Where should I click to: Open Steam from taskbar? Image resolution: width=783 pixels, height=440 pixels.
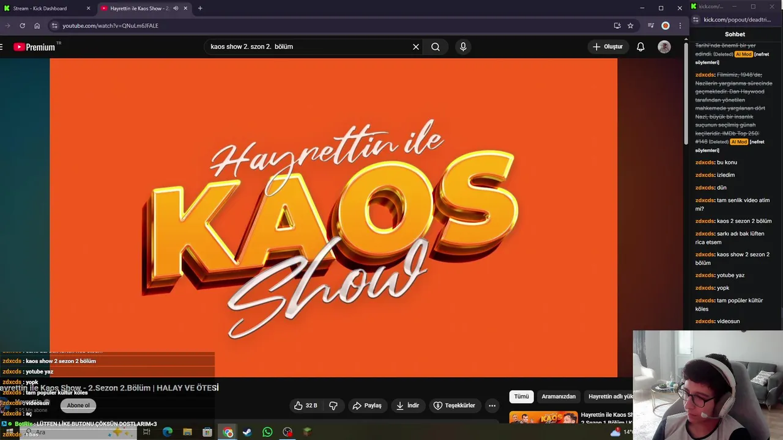(247, 432)
